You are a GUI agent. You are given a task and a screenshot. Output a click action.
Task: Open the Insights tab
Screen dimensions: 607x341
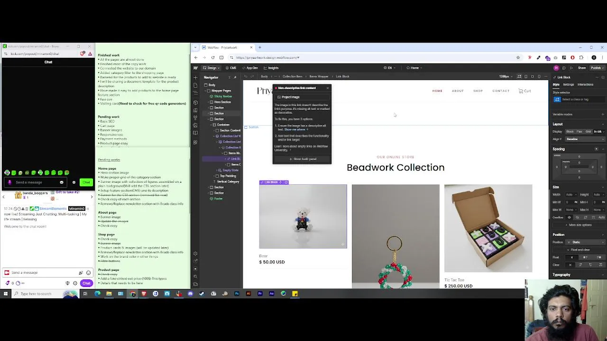pyautogui.click(x=271, y=68)
